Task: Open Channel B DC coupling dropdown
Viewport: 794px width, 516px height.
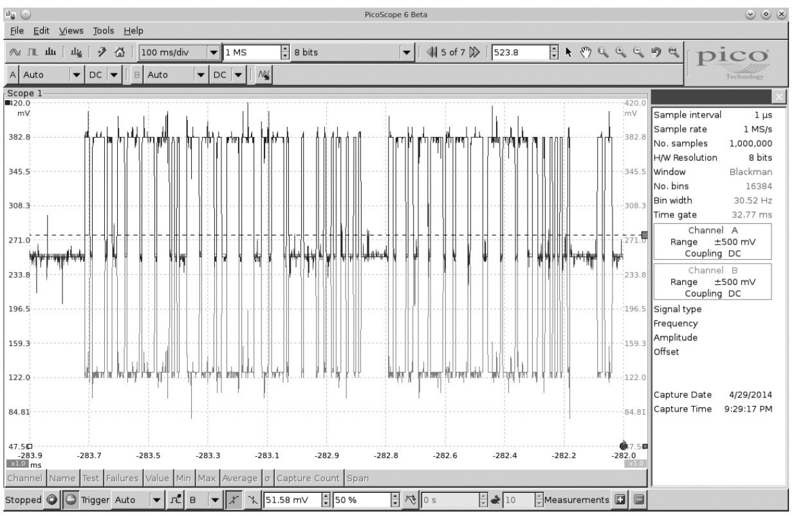Action: 239,75
